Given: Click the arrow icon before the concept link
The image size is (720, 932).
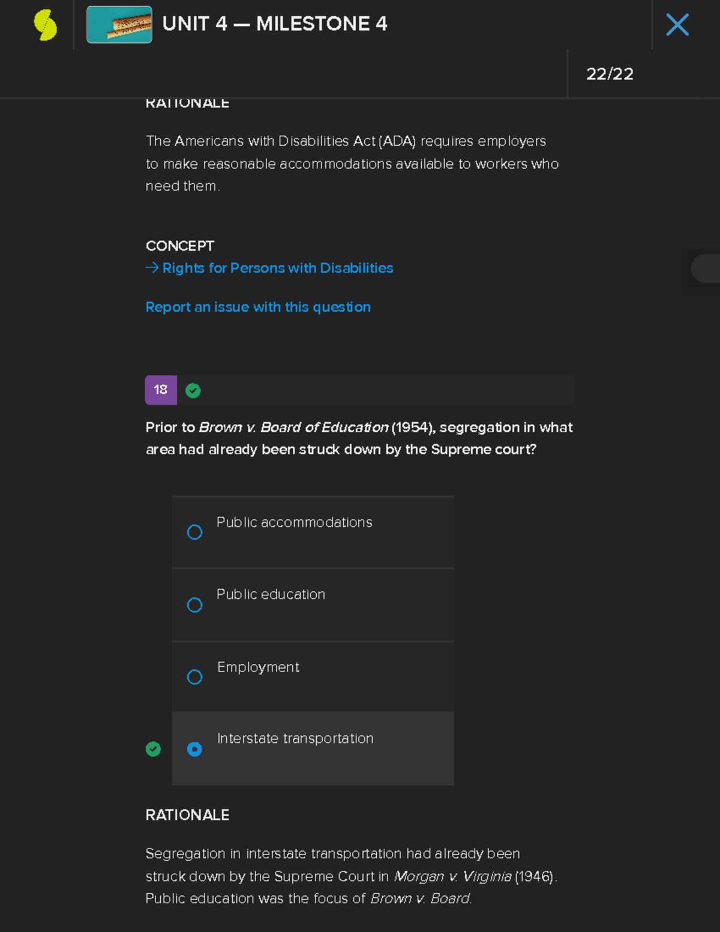Looking at the screenshot, I should coord(152,268).
